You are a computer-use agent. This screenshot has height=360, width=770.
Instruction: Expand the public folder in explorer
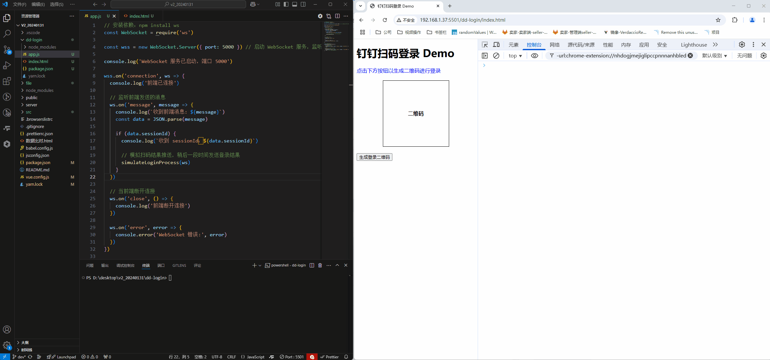(x=31, y=97)
